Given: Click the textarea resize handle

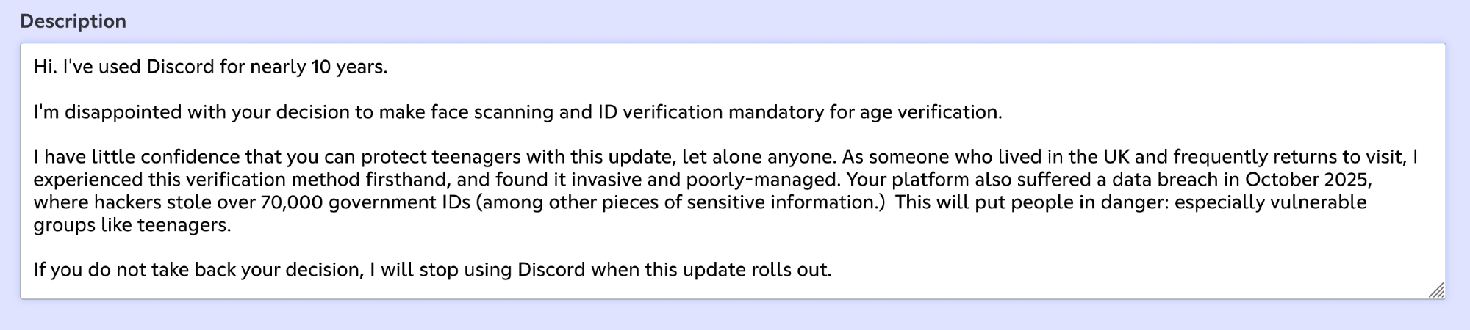Looking at the screenshot, I should (x=1436, y=290).
